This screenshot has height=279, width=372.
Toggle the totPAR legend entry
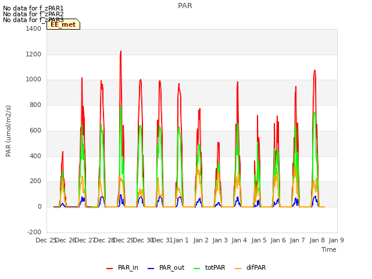209,267
